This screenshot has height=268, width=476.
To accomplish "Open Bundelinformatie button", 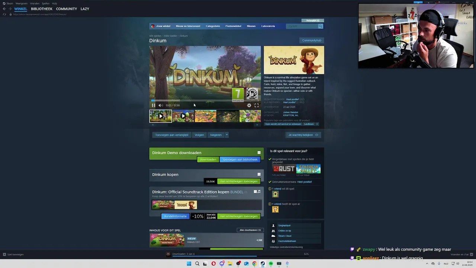I will pos(175,216).
